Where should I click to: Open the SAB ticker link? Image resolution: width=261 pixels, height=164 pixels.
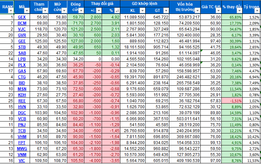point(22,53)
